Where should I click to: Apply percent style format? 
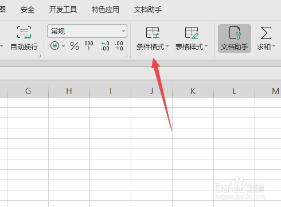click(75, 46)
